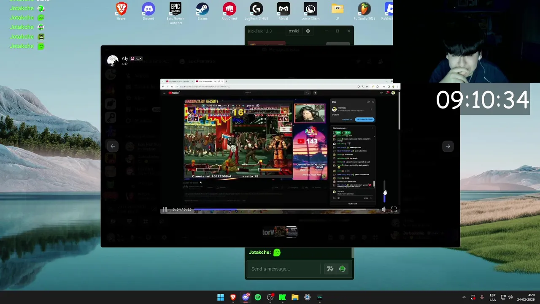Open the Riot Client desktop shortcut
This screenshot has height=304, width=540.
pyautogui.click(x=229, y=11)
